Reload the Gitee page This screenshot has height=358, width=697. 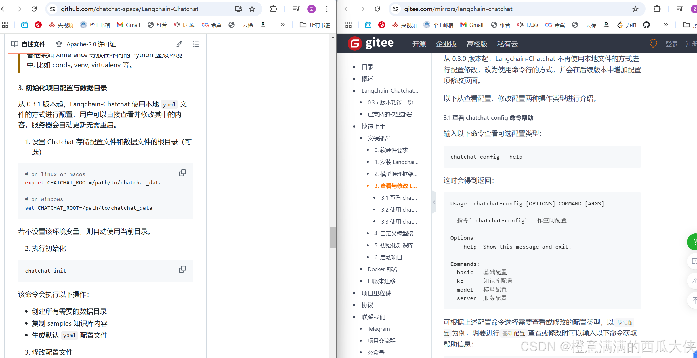pos(377,9)
